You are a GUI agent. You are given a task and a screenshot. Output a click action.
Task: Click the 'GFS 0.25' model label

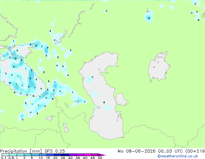point(55,151)
